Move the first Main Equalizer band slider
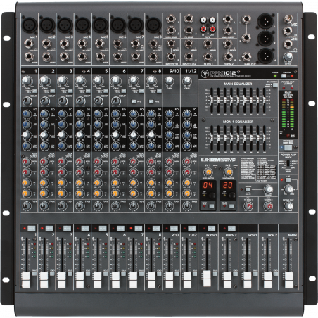The image size is (318, 318). pos(212,101)
